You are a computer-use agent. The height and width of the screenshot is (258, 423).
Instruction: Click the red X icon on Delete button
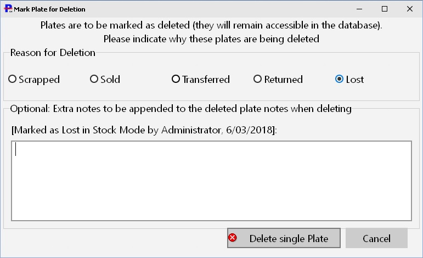(232, 238)
